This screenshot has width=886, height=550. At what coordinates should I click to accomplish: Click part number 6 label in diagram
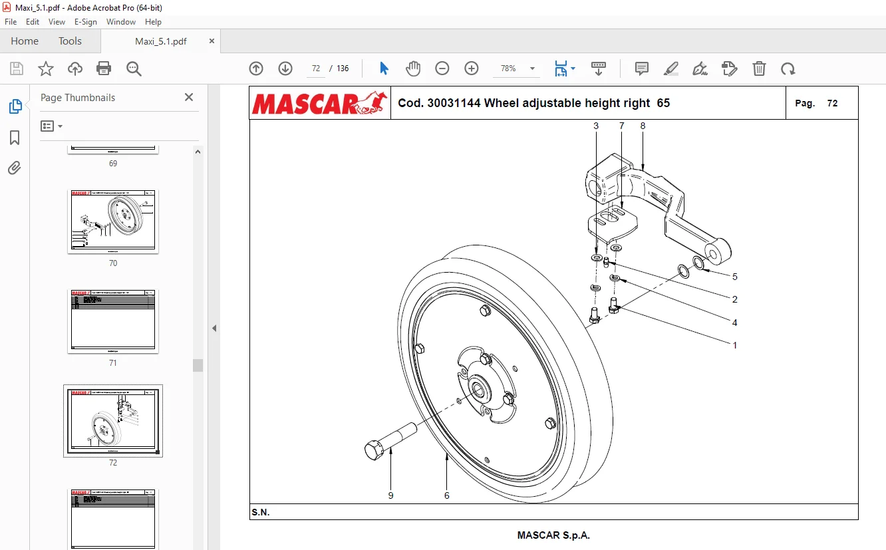coord(447,495)
